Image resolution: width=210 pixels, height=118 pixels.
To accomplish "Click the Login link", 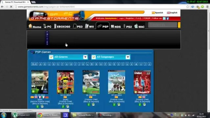I will pyautogui.click(x=122, y=18).
